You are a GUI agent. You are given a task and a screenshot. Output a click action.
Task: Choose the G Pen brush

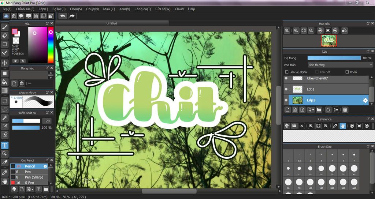pyautogui.click(x=29, y=183)
